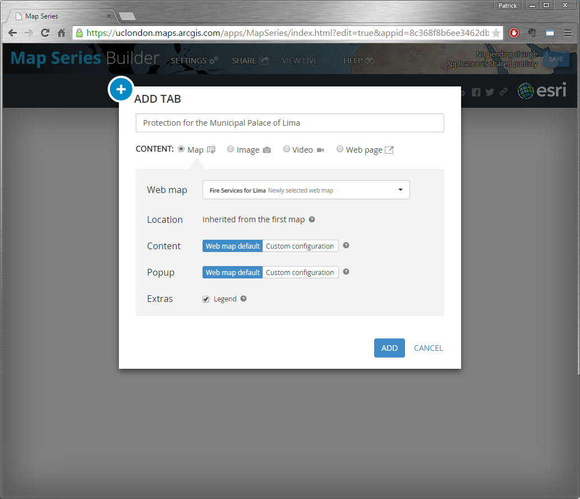Select the Image content radio button
Screen dimensions: 580x499
[231, 149]
